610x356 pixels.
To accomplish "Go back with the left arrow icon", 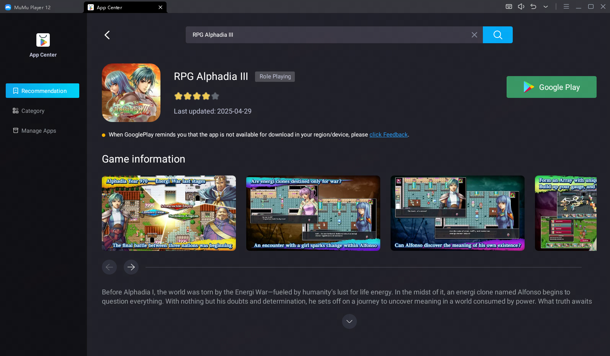I will 107,35.
